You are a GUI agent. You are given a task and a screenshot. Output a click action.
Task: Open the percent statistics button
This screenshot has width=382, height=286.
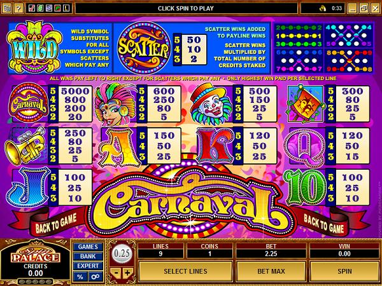coord(80,276)
